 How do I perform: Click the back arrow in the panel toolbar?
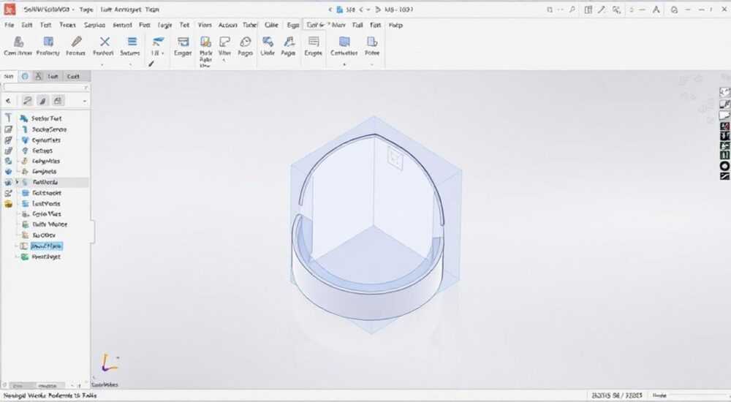click(8, 101)
